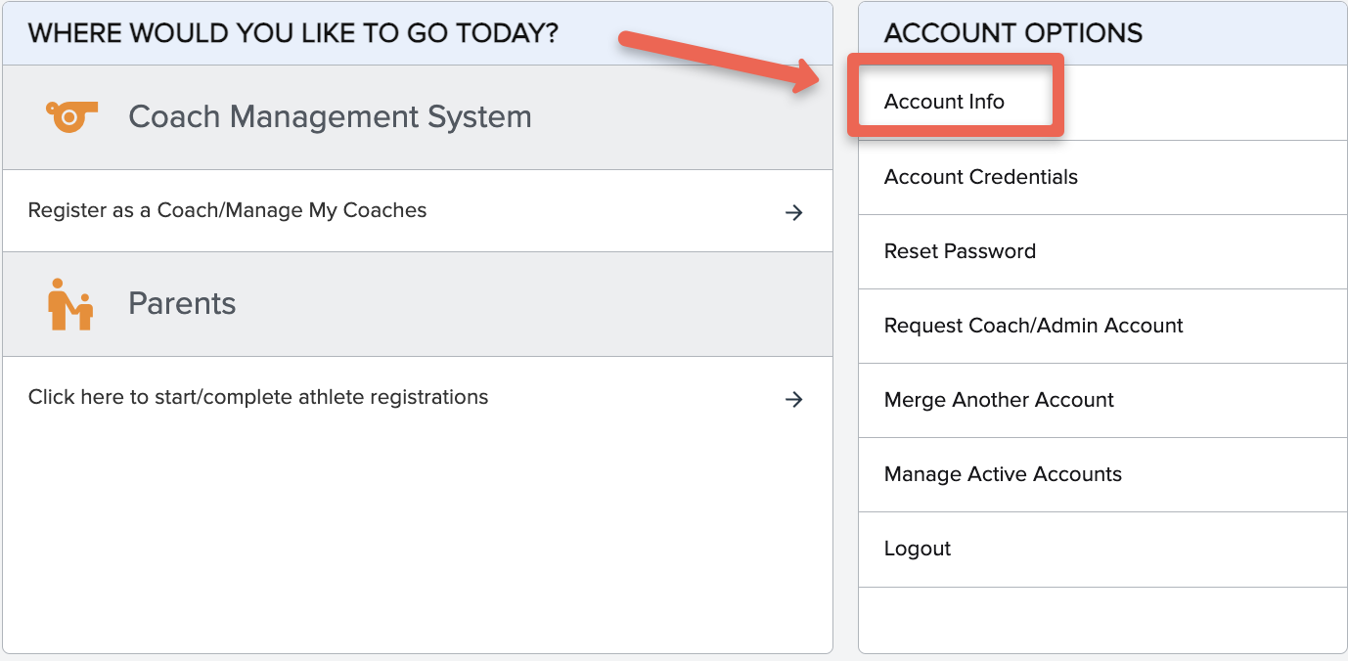Viewport: 1348px width, 661px height.
Task: Open Account Info
Action: click(944, 102)
